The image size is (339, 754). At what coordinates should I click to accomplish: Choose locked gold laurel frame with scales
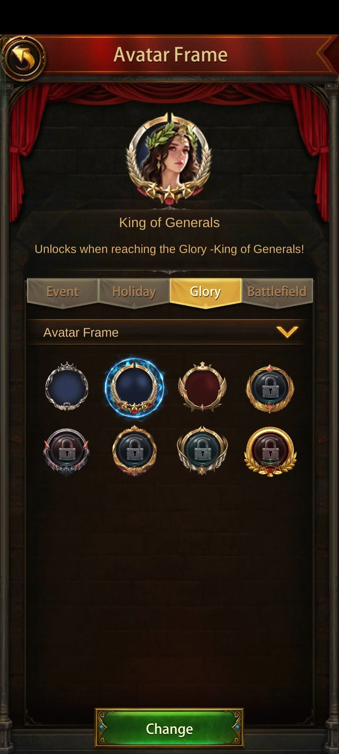[270, 452]
